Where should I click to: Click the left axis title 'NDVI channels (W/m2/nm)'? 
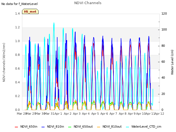tap(4, 62)
